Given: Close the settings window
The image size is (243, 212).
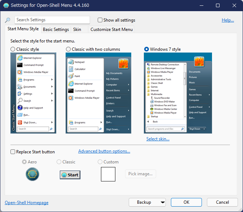Looking at the screenshot, I should tap(234, 5).
